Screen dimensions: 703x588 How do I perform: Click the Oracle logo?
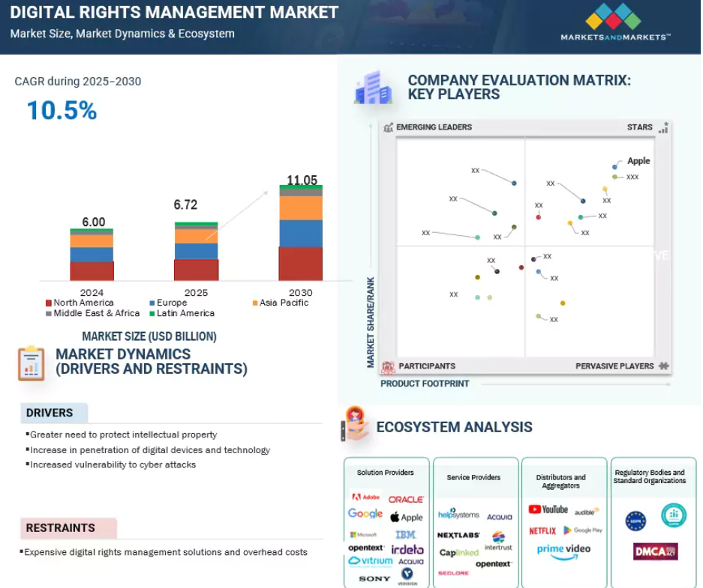click(x=406, y=500)
